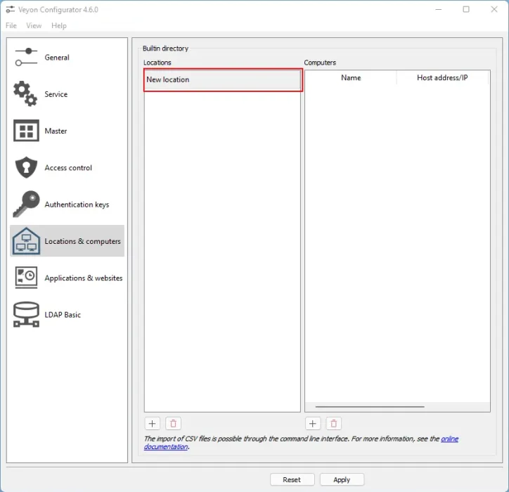Click the Host address/IP column header
Viewport: 509px width, 492px height.
442,77
